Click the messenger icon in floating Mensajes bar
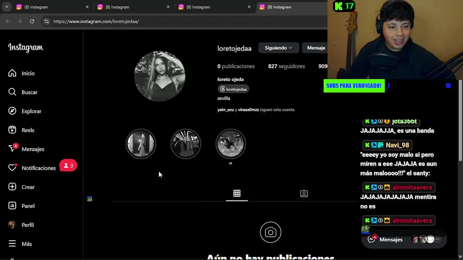 pyautogui.click(x=371, y=239)
